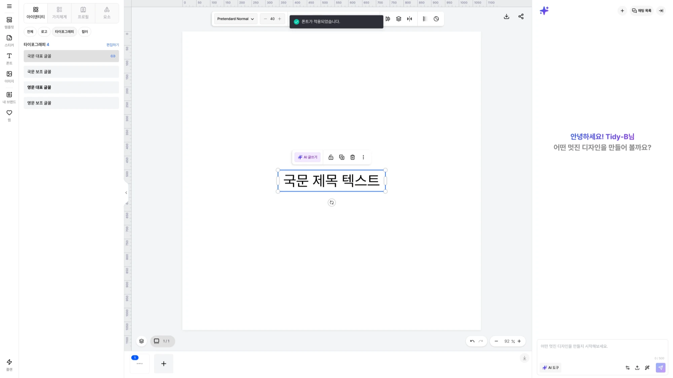The width and height of the screenshot is (673, 378).
Task: Click the AI sparkle logo
Action: coord(544,11)
